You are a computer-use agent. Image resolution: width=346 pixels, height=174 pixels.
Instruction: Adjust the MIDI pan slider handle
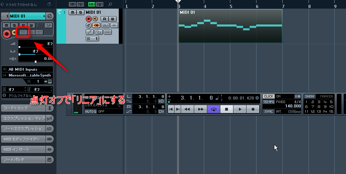pos(19,54)
